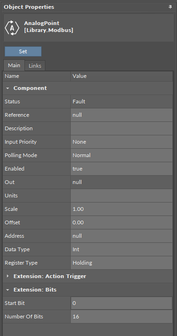Edit the Offset value 0.00
177x336 pixels.
click(x=122, y=222)
